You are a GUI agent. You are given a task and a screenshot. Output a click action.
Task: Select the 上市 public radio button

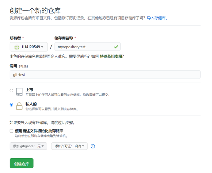coord(12,90)
